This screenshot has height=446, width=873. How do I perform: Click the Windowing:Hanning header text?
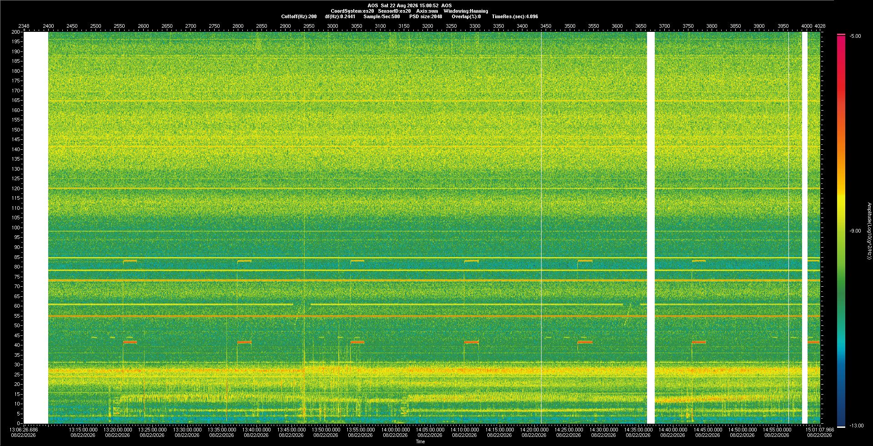tap(466, 11)
